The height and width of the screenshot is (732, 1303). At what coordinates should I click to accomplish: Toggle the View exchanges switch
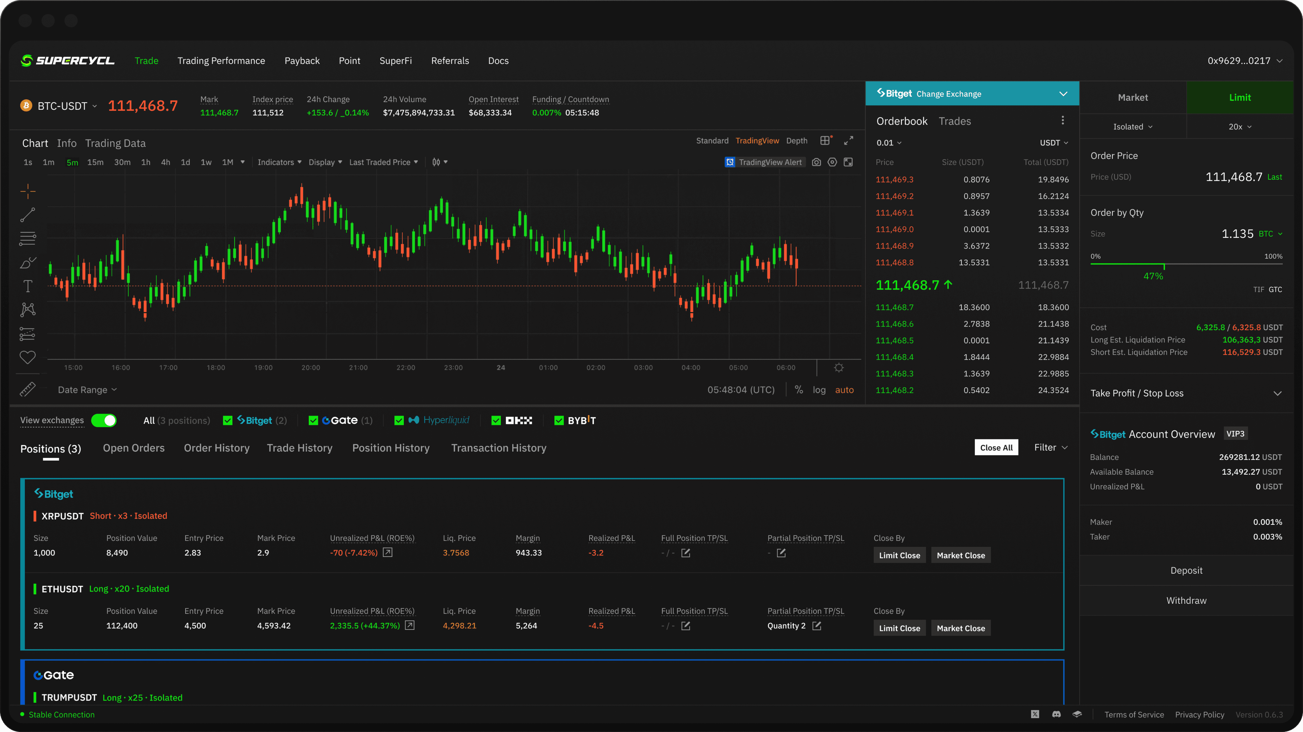(104, 421)
